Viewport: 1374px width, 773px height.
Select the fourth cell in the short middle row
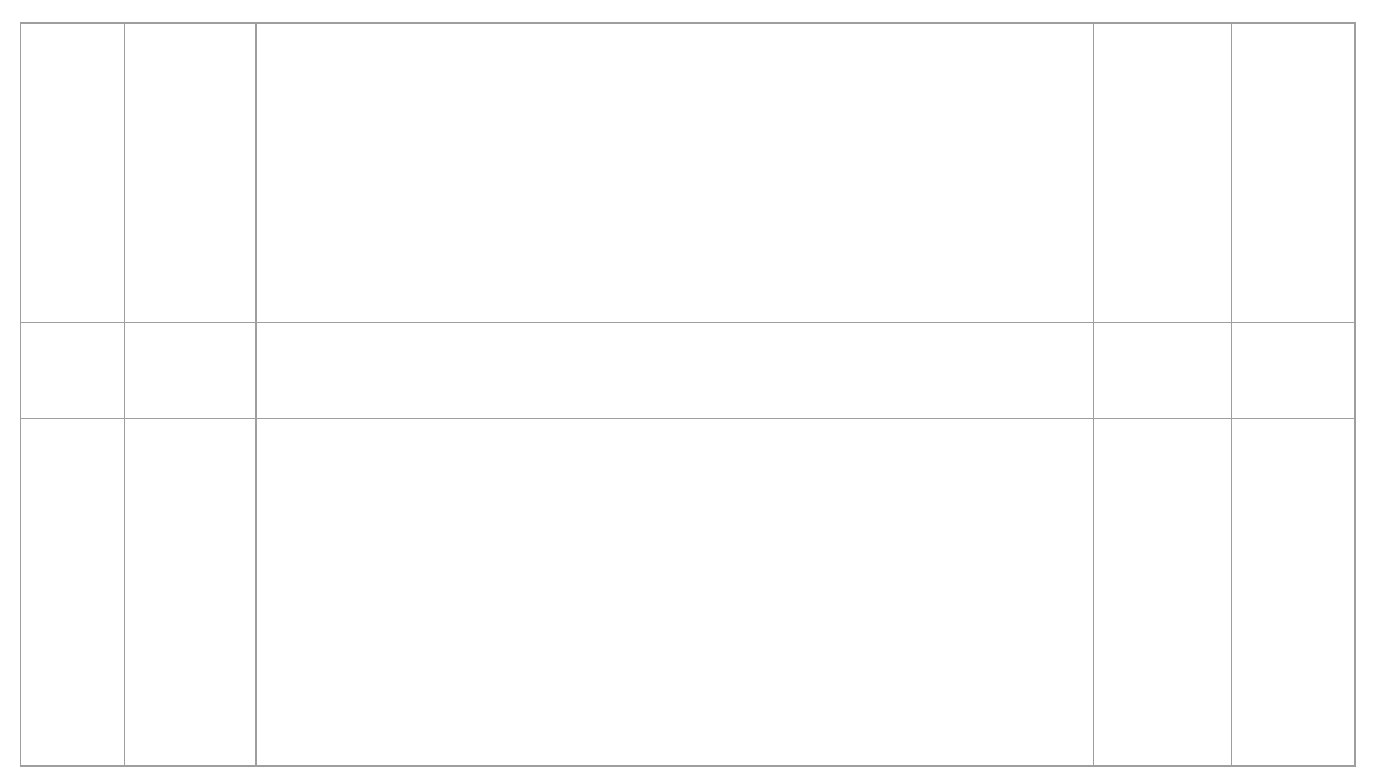1161,370
